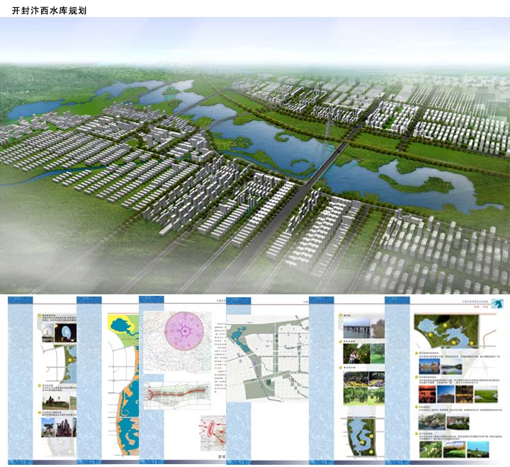Select the glowing blue dome night photo
This screenshot has height=467, width=510.
coord(65,333)
